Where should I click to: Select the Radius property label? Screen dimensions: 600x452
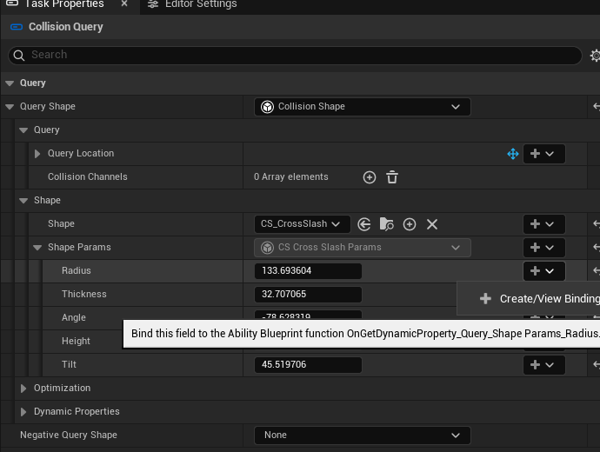click(x=77, y=270)
